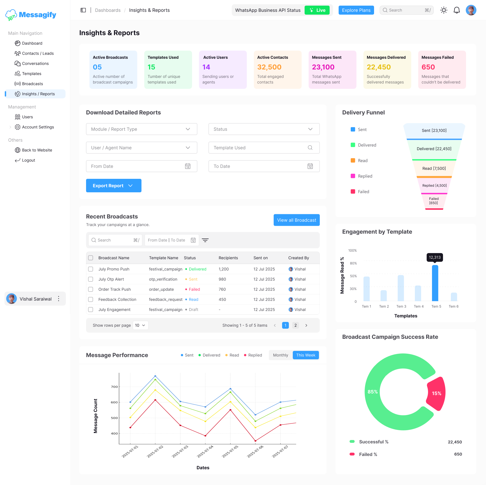Image resolution: width=486 pixels, height=485 pixels.
Task: Check the July Promo Push row checkbox
Action: point(91,269)
